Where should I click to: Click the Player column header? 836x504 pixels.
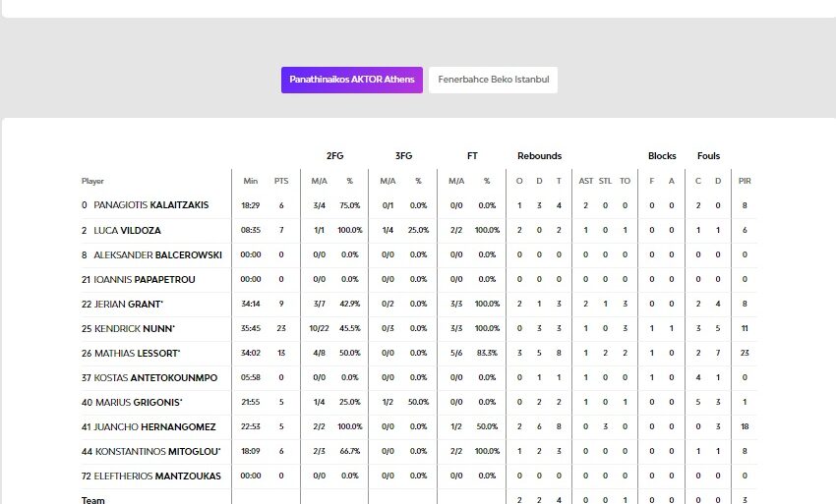point(92,181)
